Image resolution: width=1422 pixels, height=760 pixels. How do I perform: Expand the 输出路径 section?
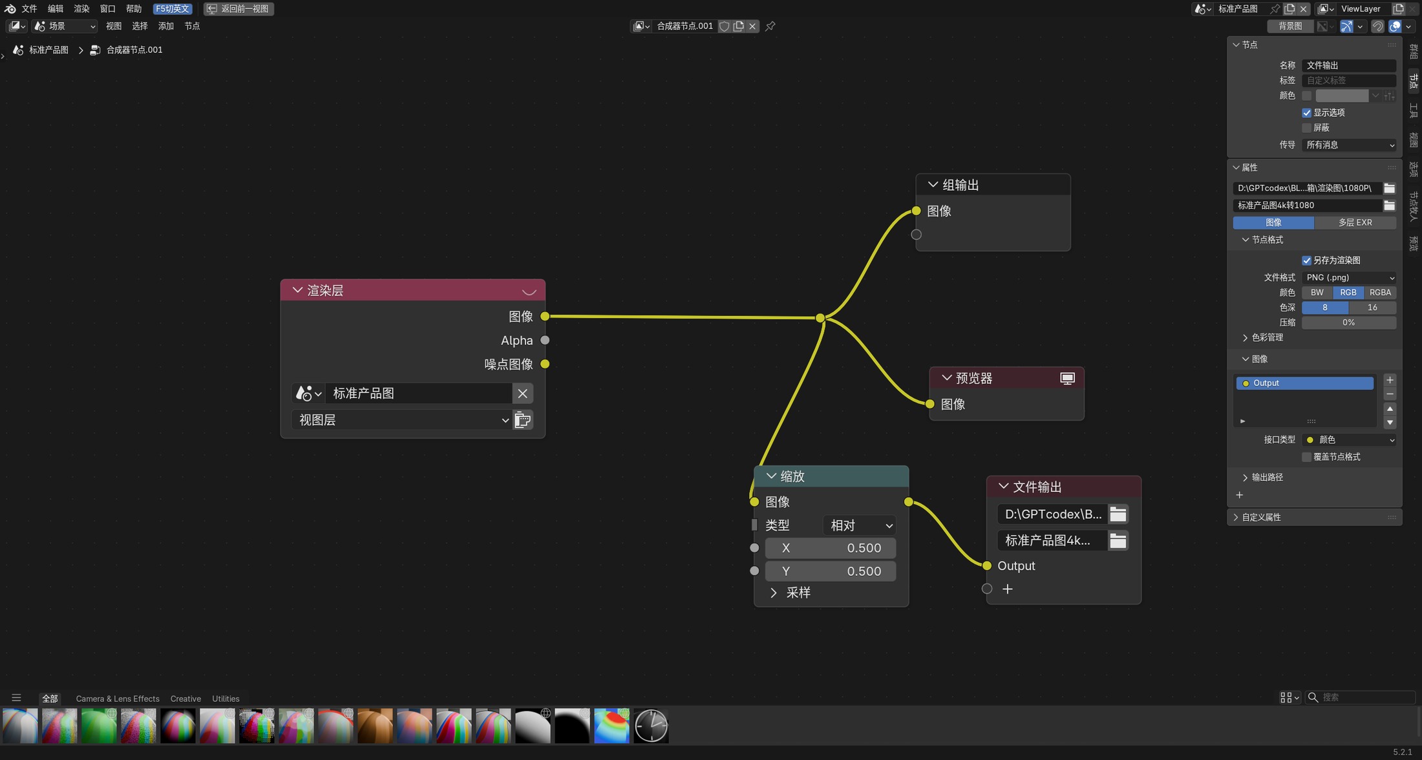(x=1266, y=477)
